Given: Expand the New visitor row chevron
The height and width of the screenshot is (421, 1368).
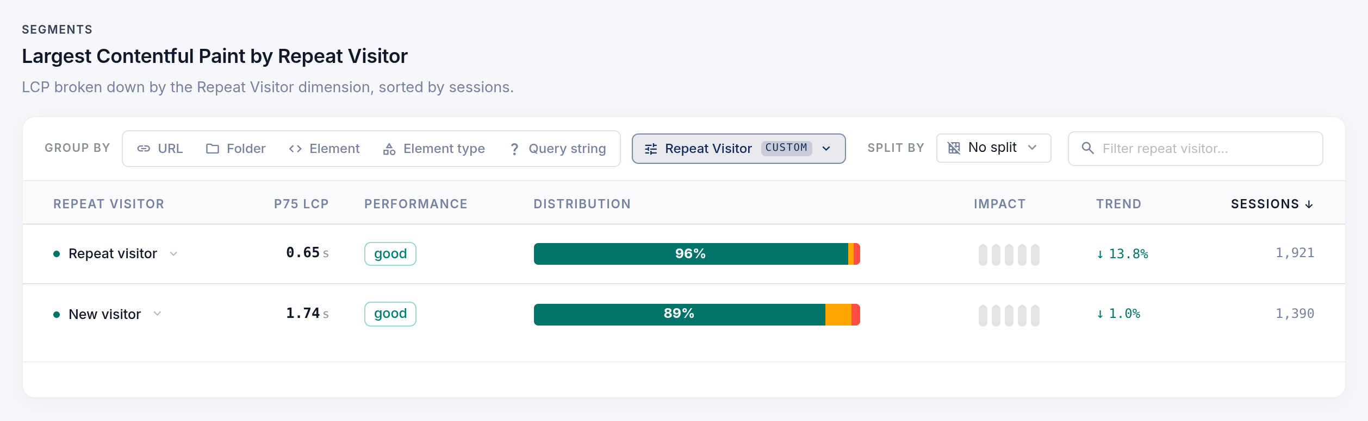Looking at the screenshot, I should 157,314.
